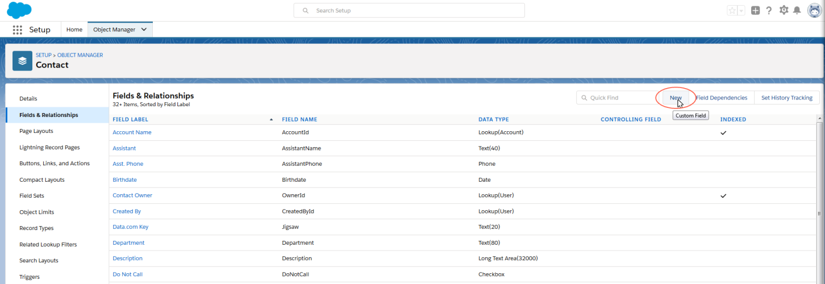Click the Set History Tracking button
The width and height of the screenshot is (825, 284).
(x=786, y=98)
